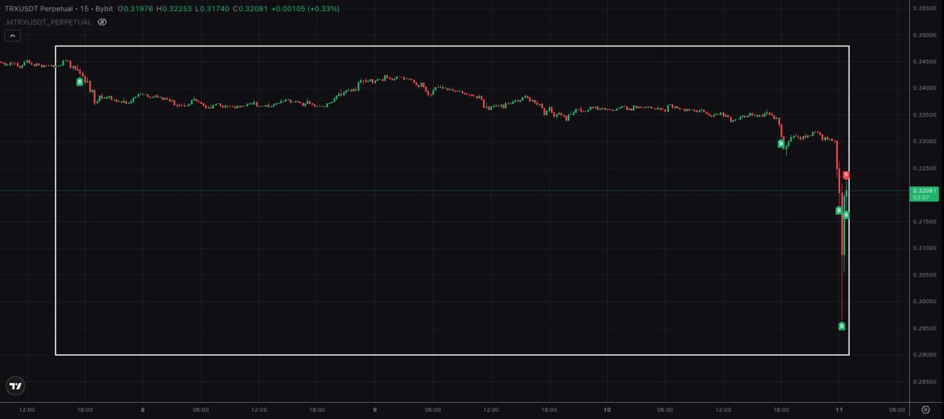Collapse the indicator legend with chevron button
Viewport: 944px width, 419px height.
click(13, 35)
